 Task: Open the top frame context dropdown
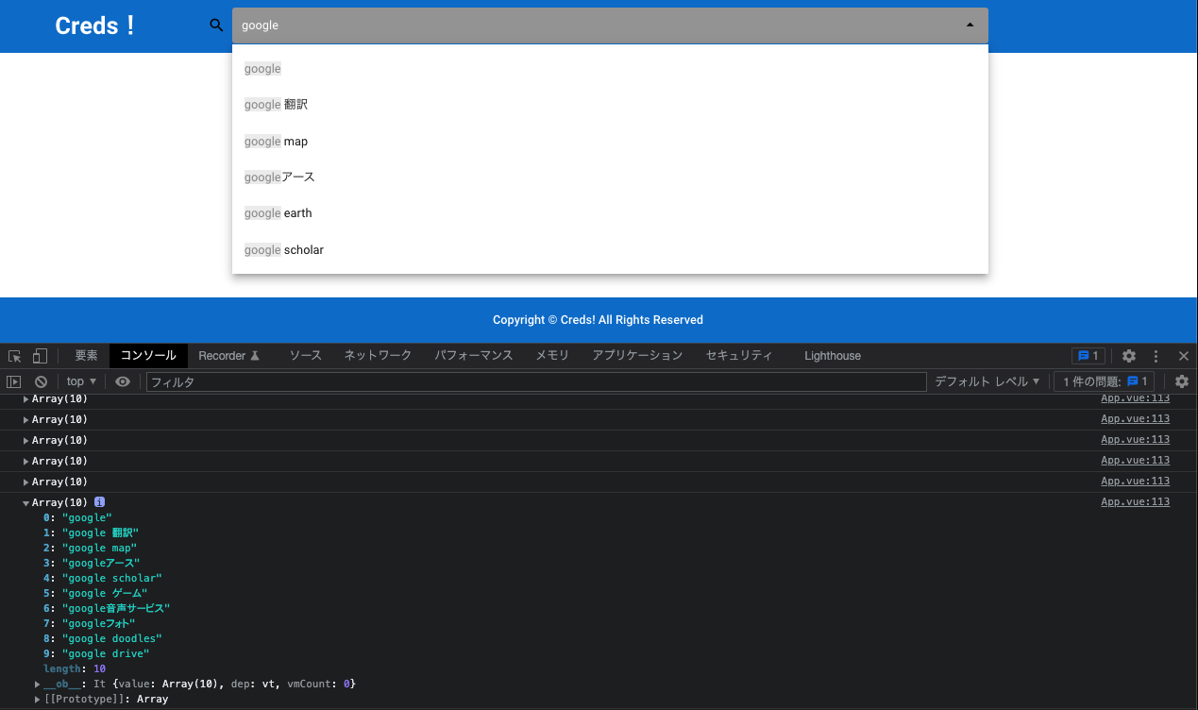pyautogui.click(x=80, y=380)
